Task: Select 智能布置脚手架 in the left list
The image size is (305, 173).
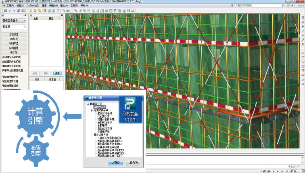Action: tap(10, 77)
